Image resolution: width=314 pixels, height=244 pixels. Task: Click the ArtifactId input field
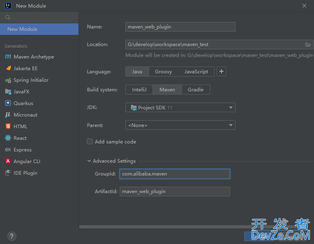tap(175, 192)
